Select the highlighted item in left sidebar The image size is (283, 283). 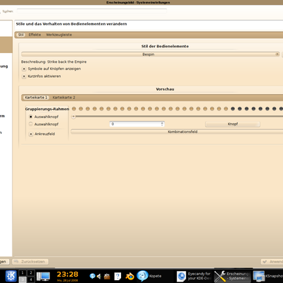[6, 45]
